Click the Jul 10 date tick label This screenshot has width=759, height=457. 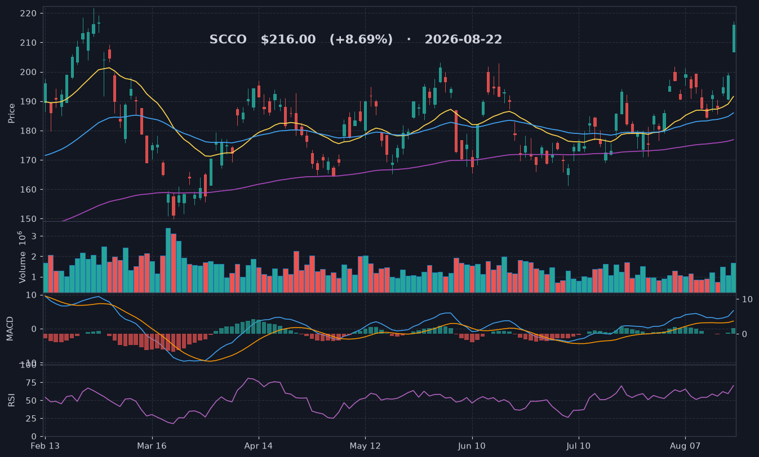pos(579,446)
